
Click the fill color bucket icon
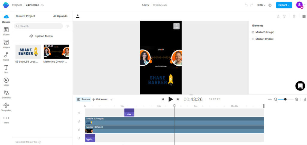78,16
